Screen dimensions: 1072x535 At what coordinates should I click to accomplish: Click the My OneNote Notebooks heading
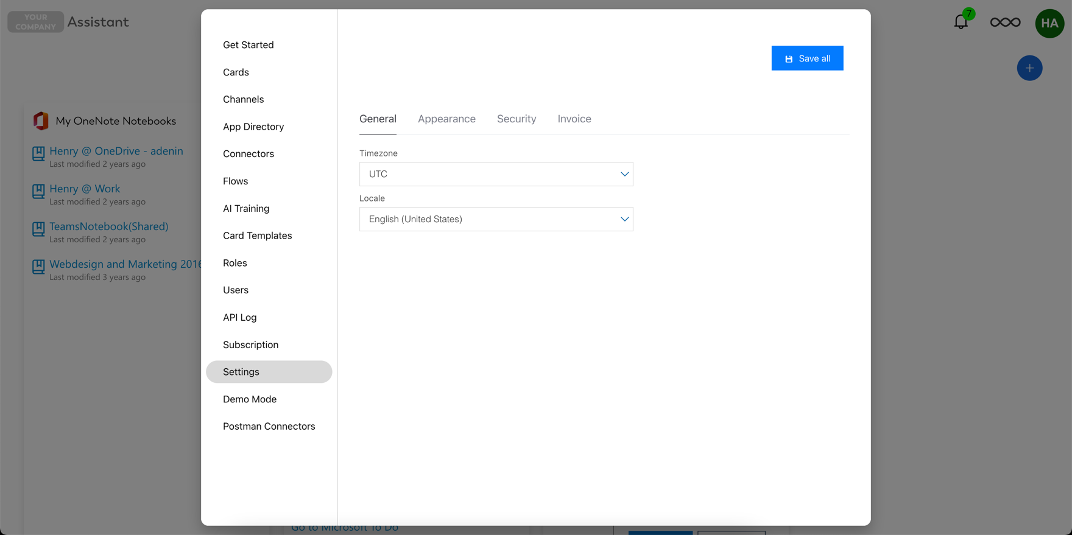pyautogui.click(x=116, y=121)
